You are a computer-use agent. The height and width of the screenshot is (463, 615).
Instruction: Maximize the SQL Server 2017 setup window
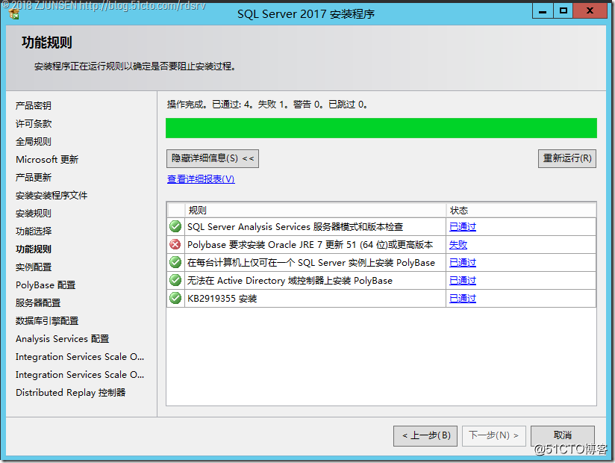[x=564, y=11]
